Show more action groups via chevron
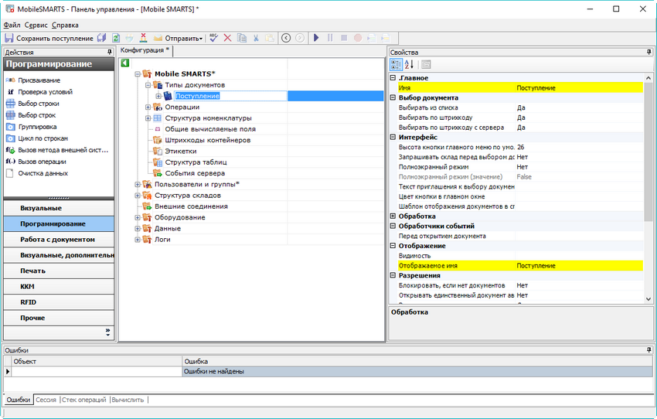Image resolution: width=657 pixels, height=419 pixels. point(107,332)
